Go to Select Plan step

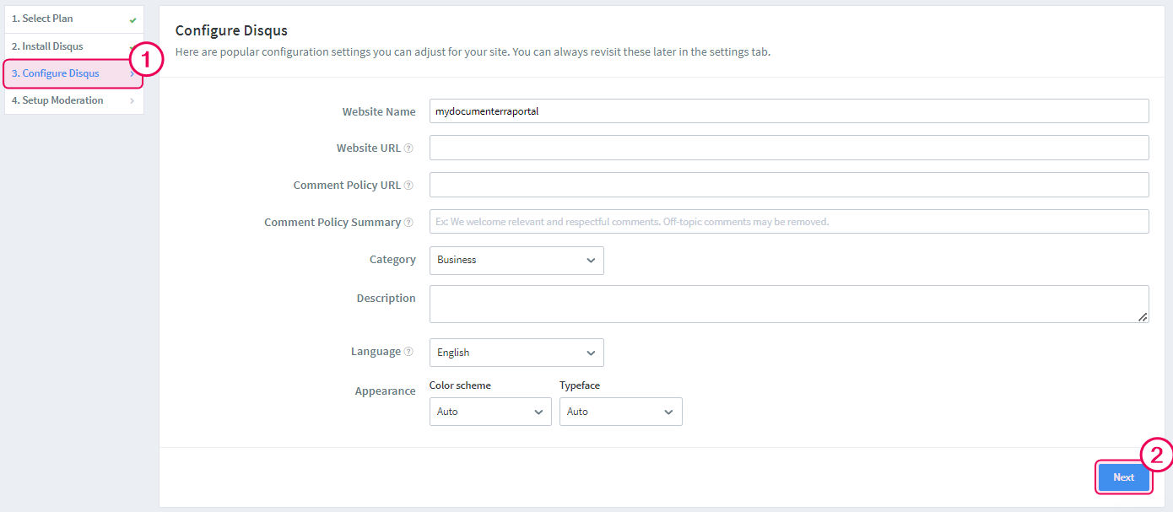(42, 19)
